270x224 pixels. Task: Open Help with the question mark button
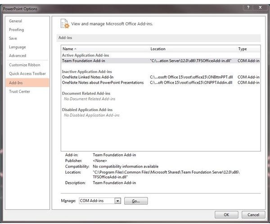(x=248, y=7)
